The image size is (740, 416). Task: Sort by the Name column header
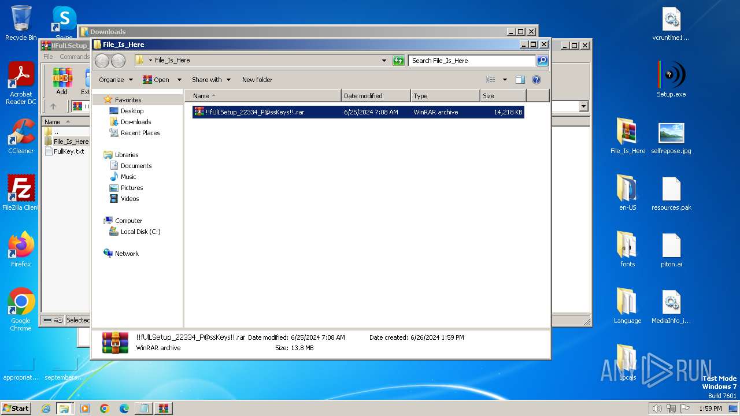tap(263, 96)
